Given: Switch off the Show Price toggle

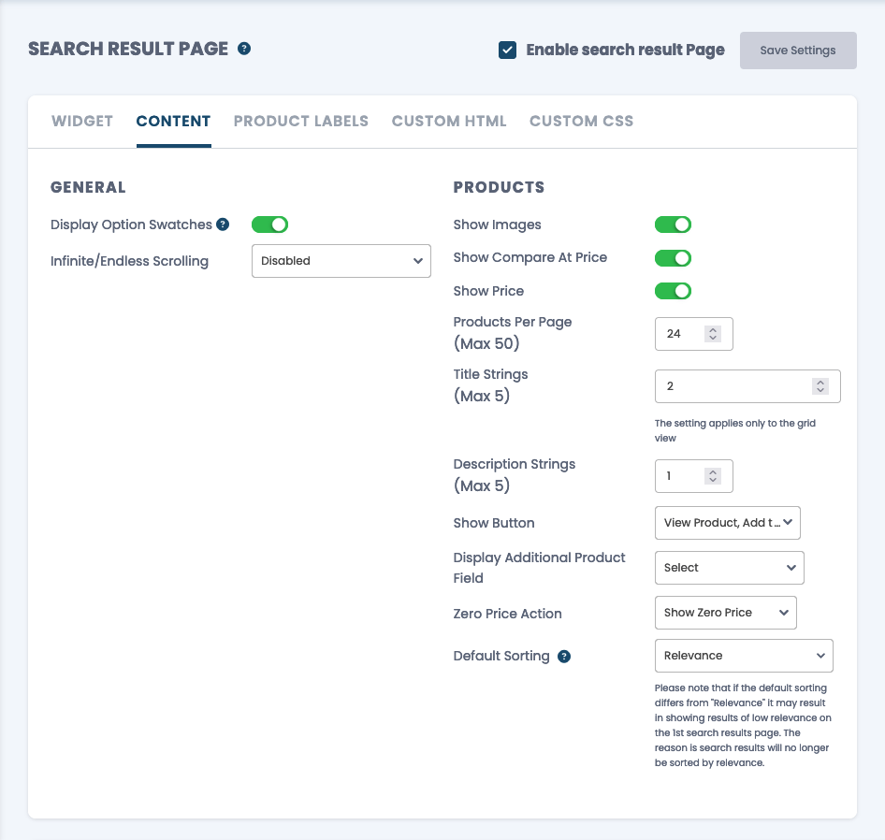Looking at the screenshot, I should [673, 291].
